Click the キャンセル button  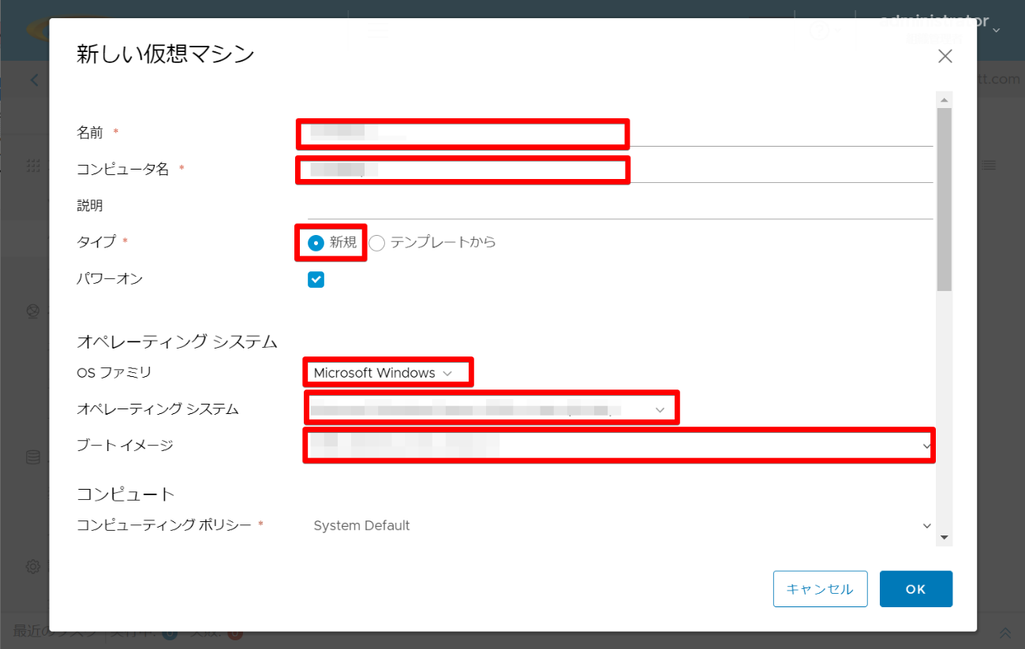tap(820, 589)
